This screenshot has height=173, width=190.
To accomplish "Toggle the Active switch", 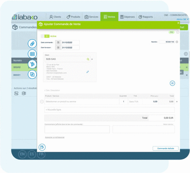I will [x=45, y=36].
